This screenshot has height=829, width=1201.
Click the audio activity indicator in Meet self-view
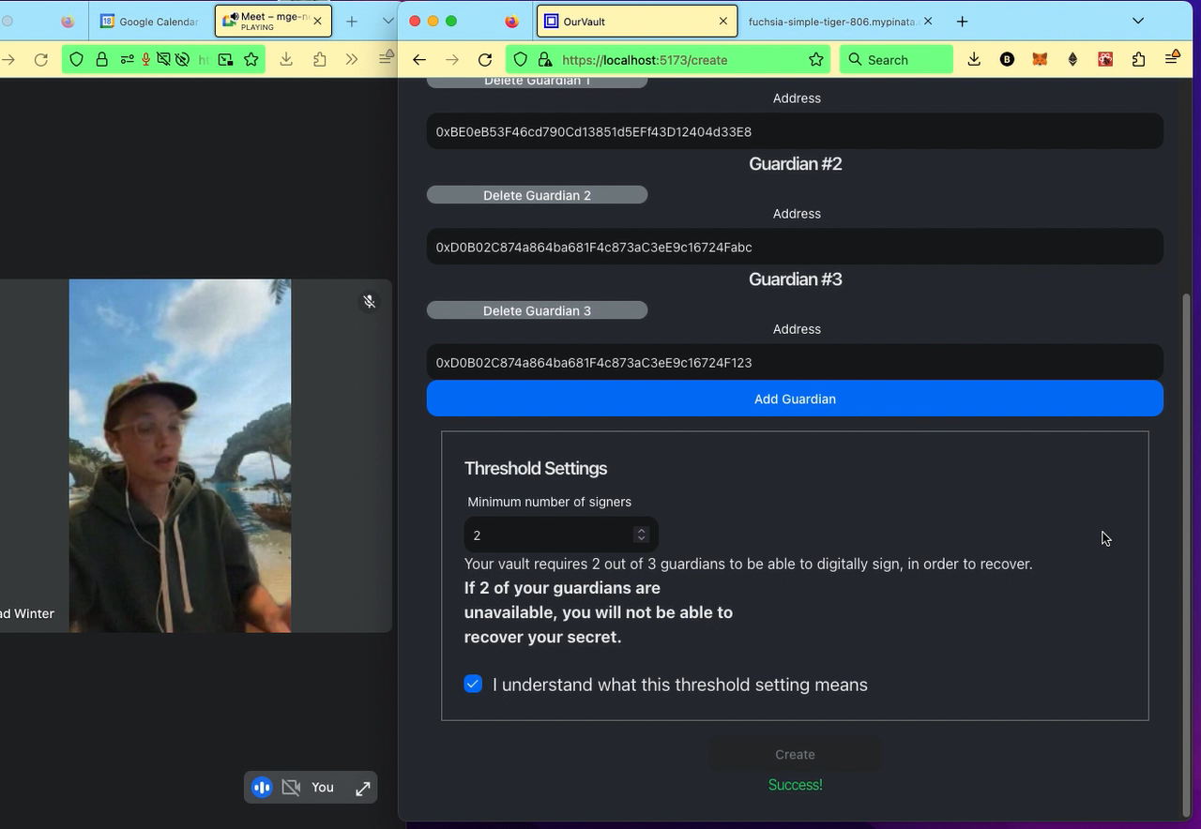[262, 788]
